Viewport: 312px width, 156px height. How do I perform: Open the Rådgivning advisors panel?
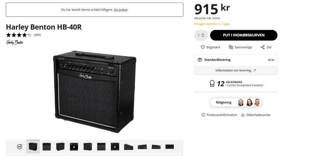click(x=236, y=102)
